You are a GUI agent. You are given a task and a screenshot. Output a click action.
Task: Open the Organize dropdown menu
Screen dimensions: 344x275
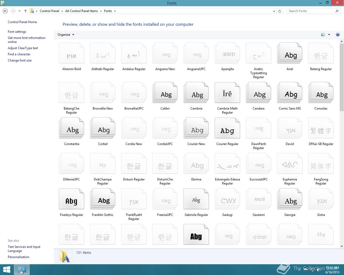point(66,35)
